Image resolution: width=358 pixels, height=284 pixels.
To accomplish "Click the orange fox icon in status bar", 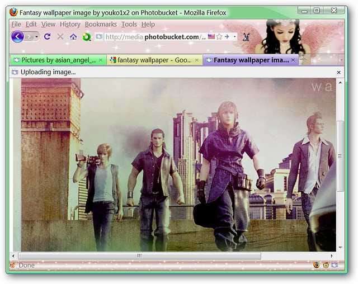I will (317, 266).
